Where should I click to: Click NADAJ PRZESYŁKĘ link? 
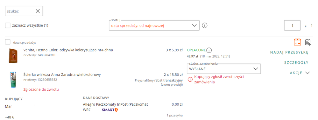(x=289, y=52)
